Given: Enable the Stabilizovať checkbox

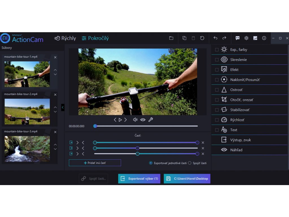Looking at the screenshot, I should 217,110.
